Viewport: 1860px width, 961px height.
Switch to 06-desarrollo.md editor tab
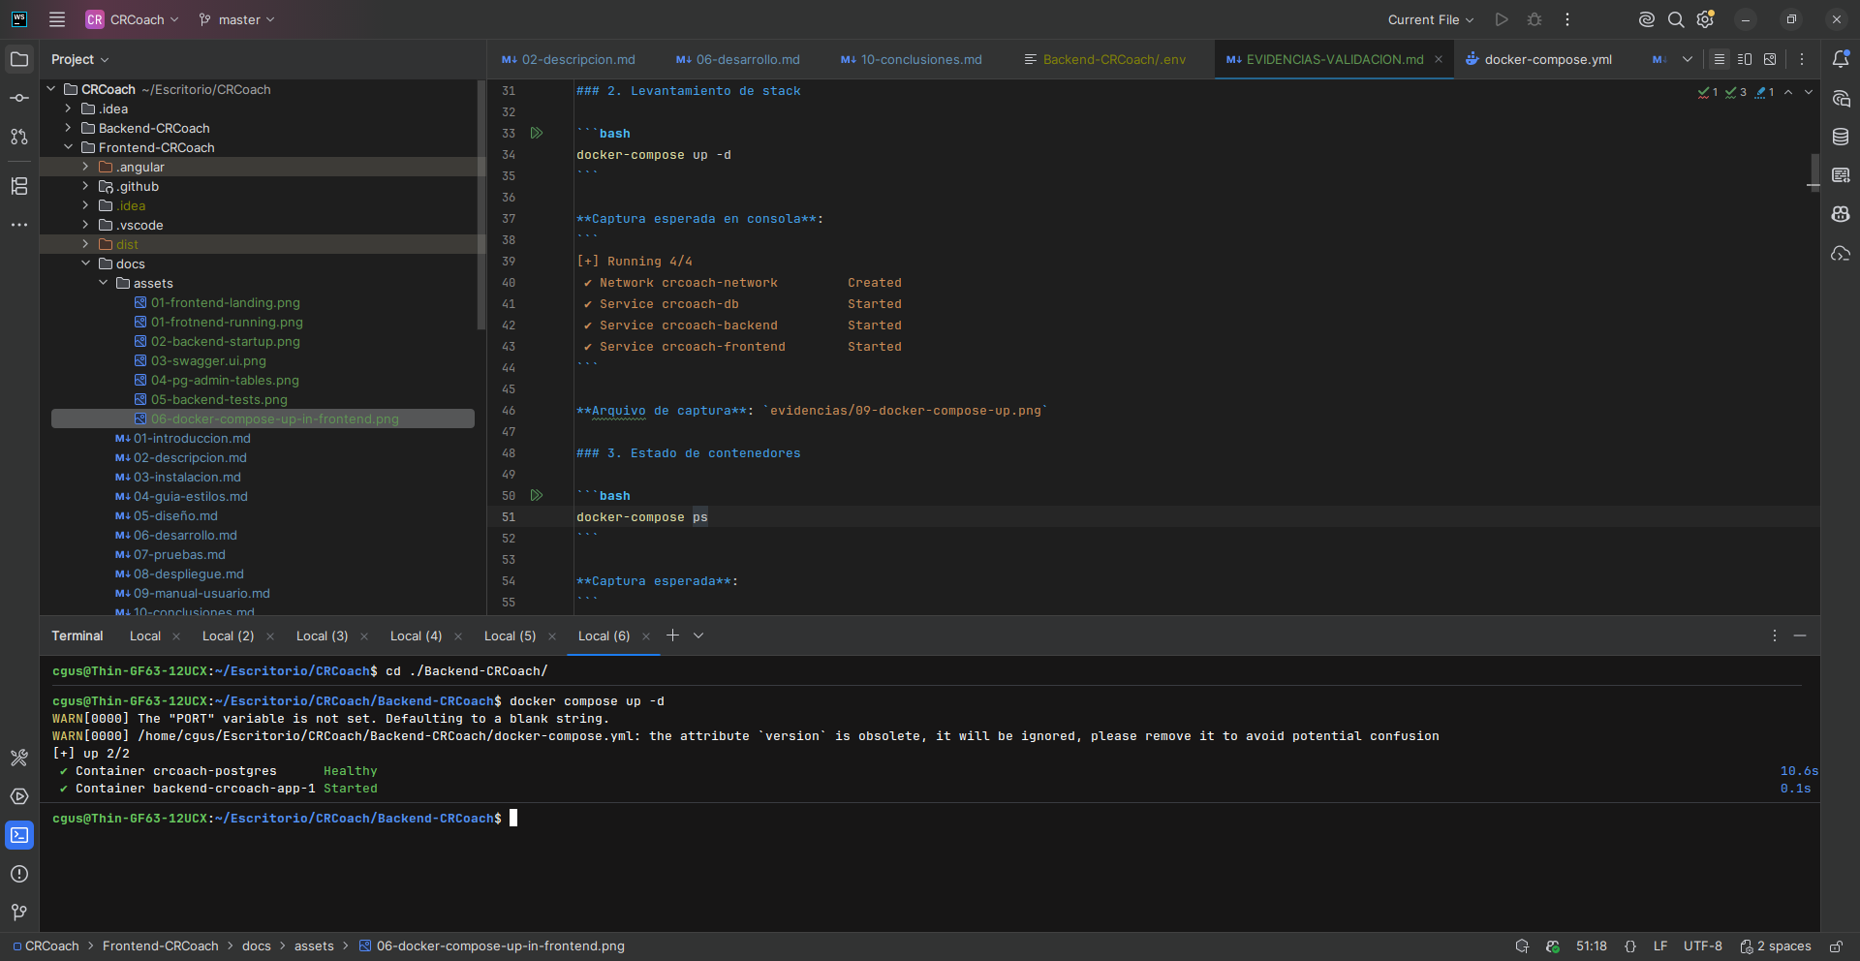739,59
